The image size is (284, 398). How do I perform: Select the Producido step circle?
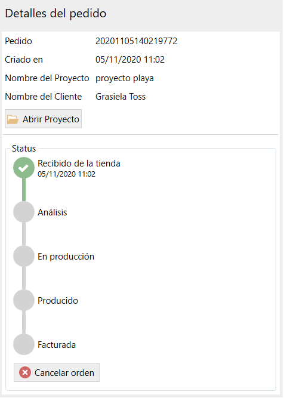coord(24,301)
